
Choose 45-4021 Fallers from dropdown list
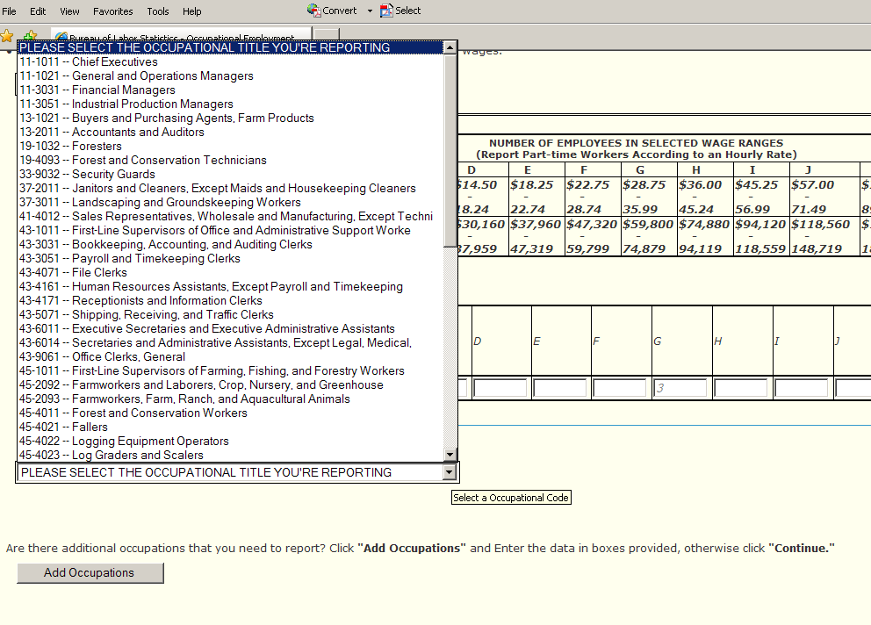pyautogui.click(x=63, y=427)
